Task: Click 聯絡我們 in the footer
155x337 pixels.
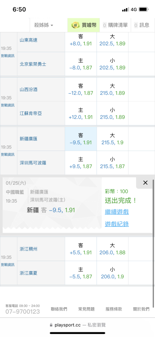Action: [59, 309]
